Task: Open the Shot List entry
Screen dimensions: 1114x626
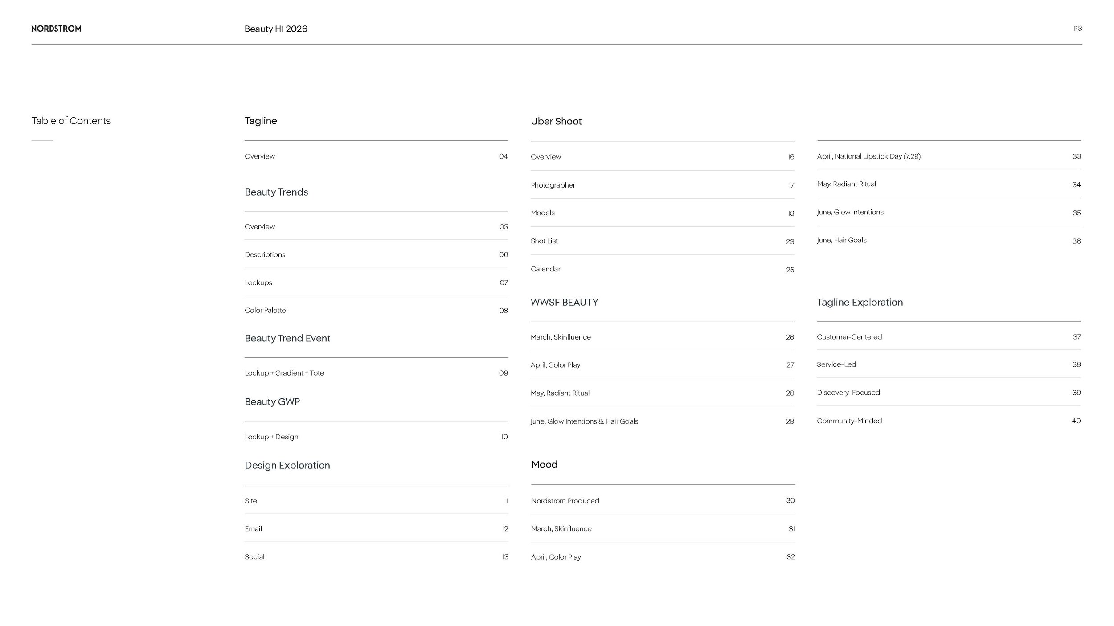Action: point(544,241)
